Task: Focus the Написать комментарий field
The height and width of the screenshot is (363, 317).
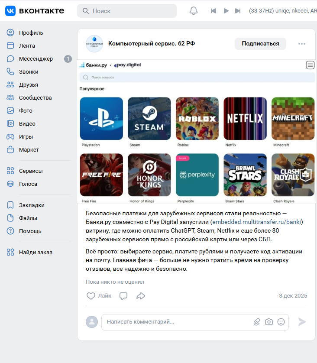Action: (x=195, y=322)
